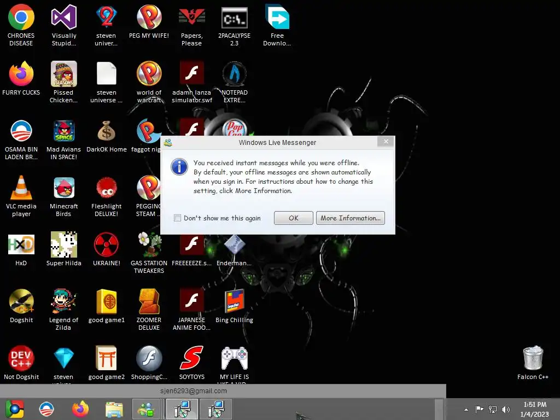Open the HxD hex editor icon
Image resolution: width=560 pixels, height=420 pixels.
pos(21,249)
